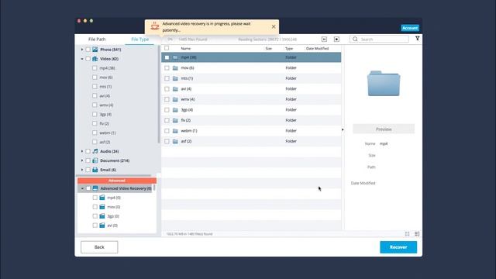Screen dimensions: 496x279
Task: Click the Preview button
Action: pos(384,129)
